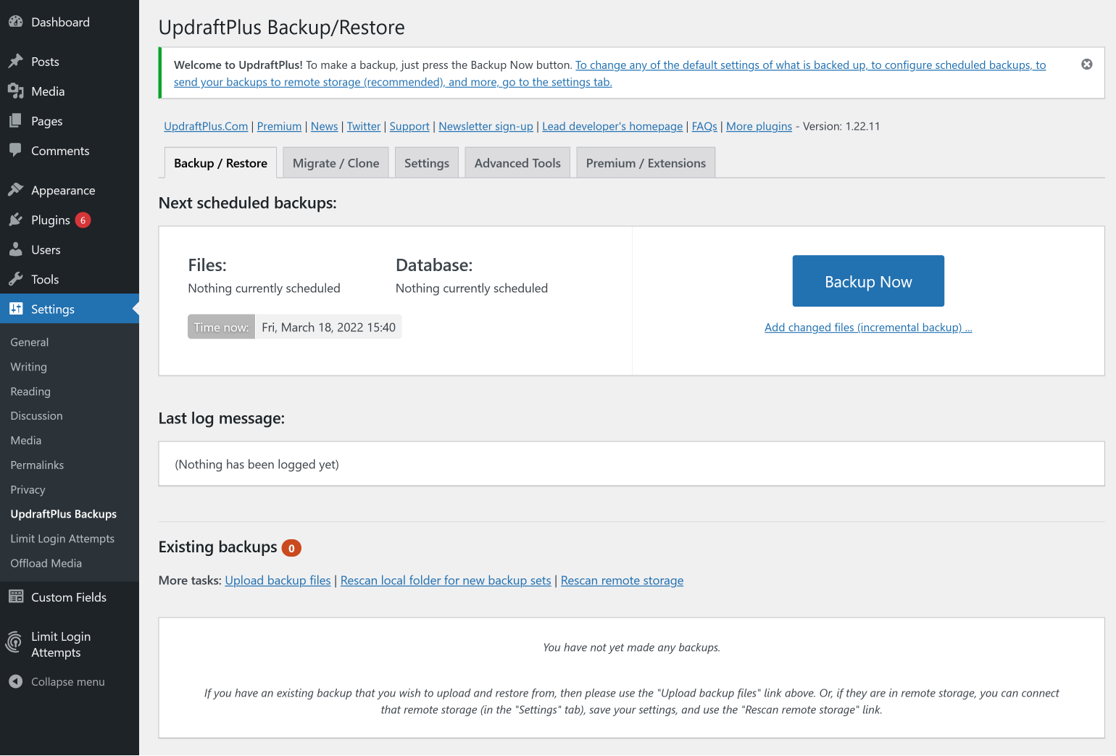Switch to the Backup / Restore tab
The image size is (1116, 756).
(220, 163)
